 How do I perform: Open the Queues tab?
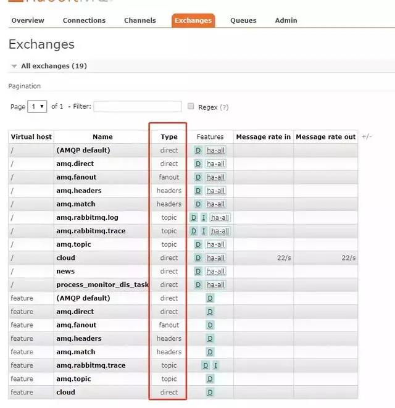point(243,20)
